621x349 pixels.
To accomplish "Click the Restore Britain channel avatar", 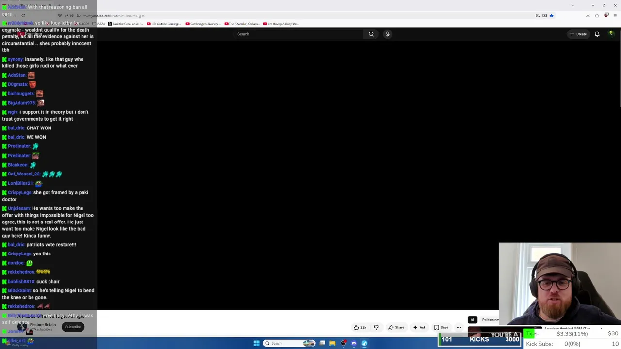I will [x=22, y=327].
